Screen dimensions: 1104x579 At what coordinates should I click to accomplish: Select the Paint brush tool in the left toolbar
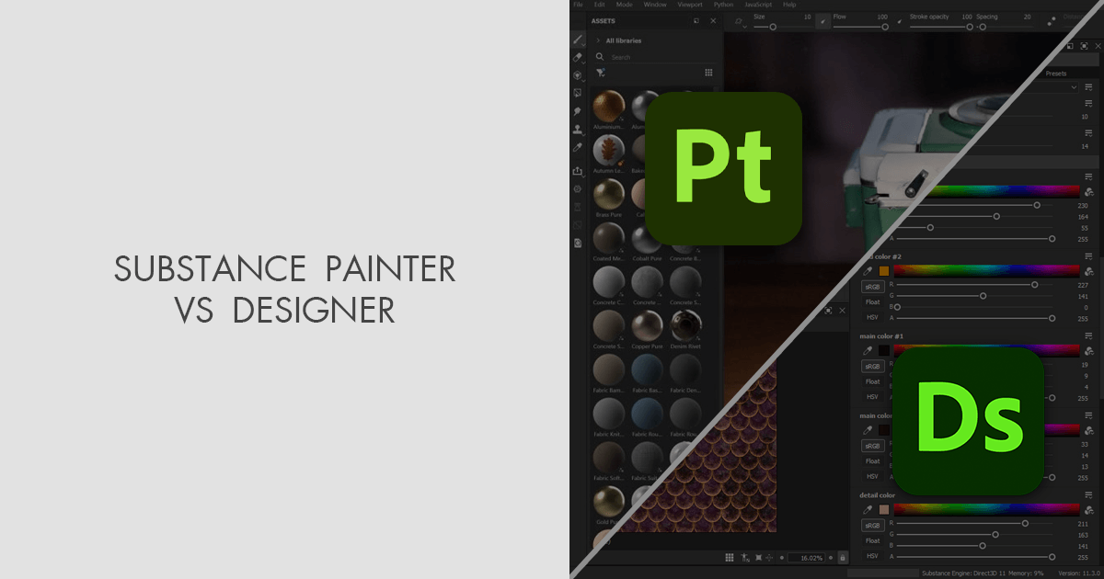coord(577,40)
